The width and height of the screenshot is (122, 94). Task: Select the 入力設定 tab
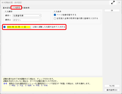click(16, 7)
